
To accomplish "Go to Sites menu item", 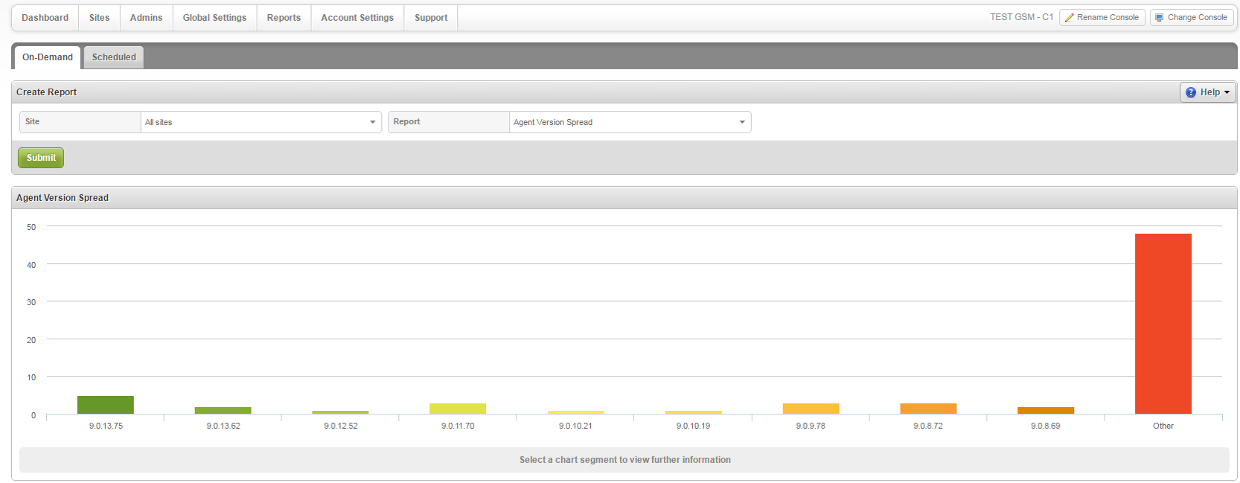I will (99, 18).
